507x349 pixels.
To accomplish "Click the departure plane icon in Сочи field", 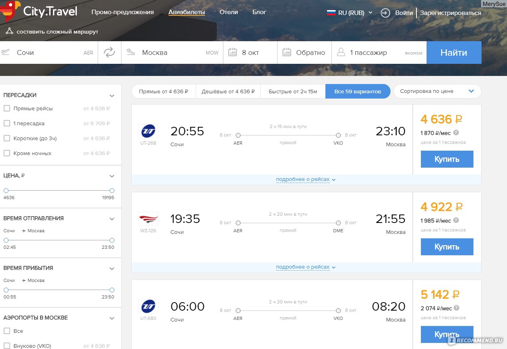I will point(6,52).
